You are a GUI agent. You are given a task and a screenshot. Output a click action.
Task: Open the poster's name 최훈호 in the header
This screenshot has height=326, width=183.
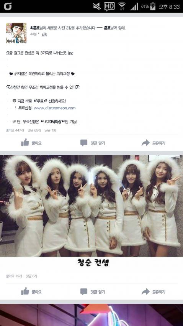click(34, 28)
